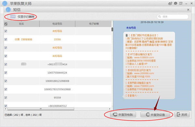195x127 pixels.
Task: Click the message box icon beside minimize
Action: 181,3
